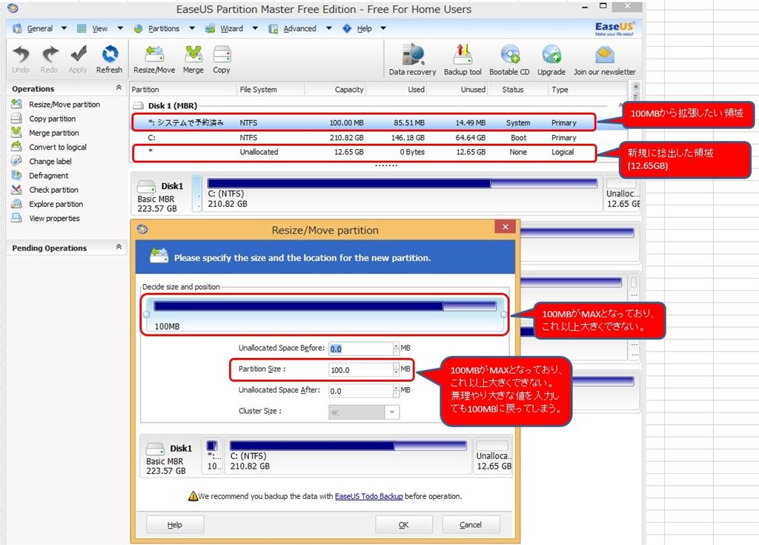
Task: Refresh the disk list
Action: tap(110, 59)
